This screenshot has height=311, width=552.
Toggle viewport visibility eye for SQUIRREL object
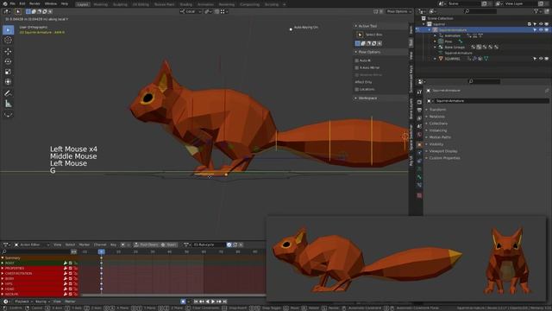point(541,59)
